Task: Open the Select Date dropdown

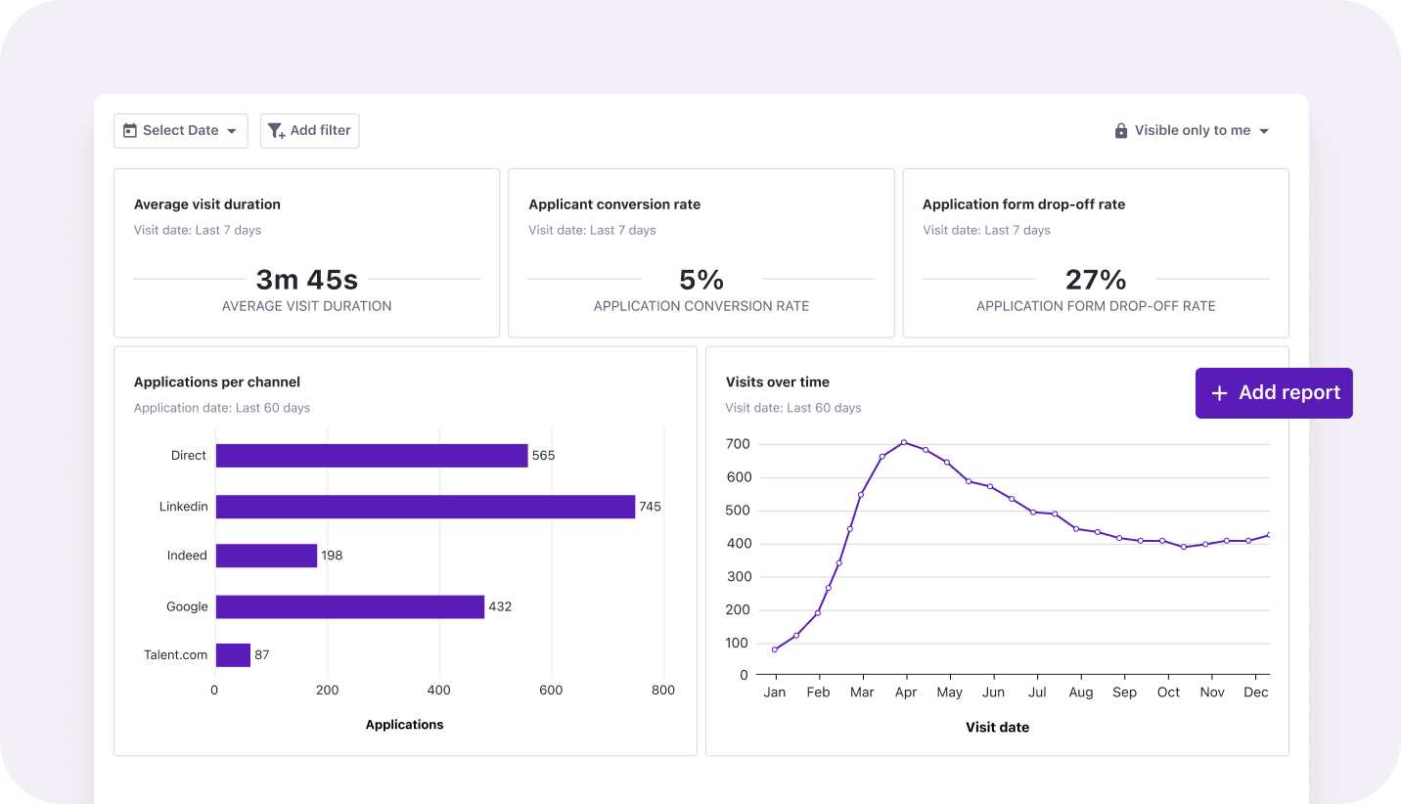Action: (180, 130)
